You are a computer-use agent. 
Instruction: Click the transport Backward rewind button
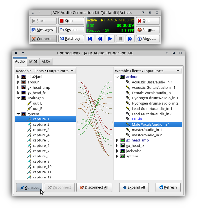point(100,39)
